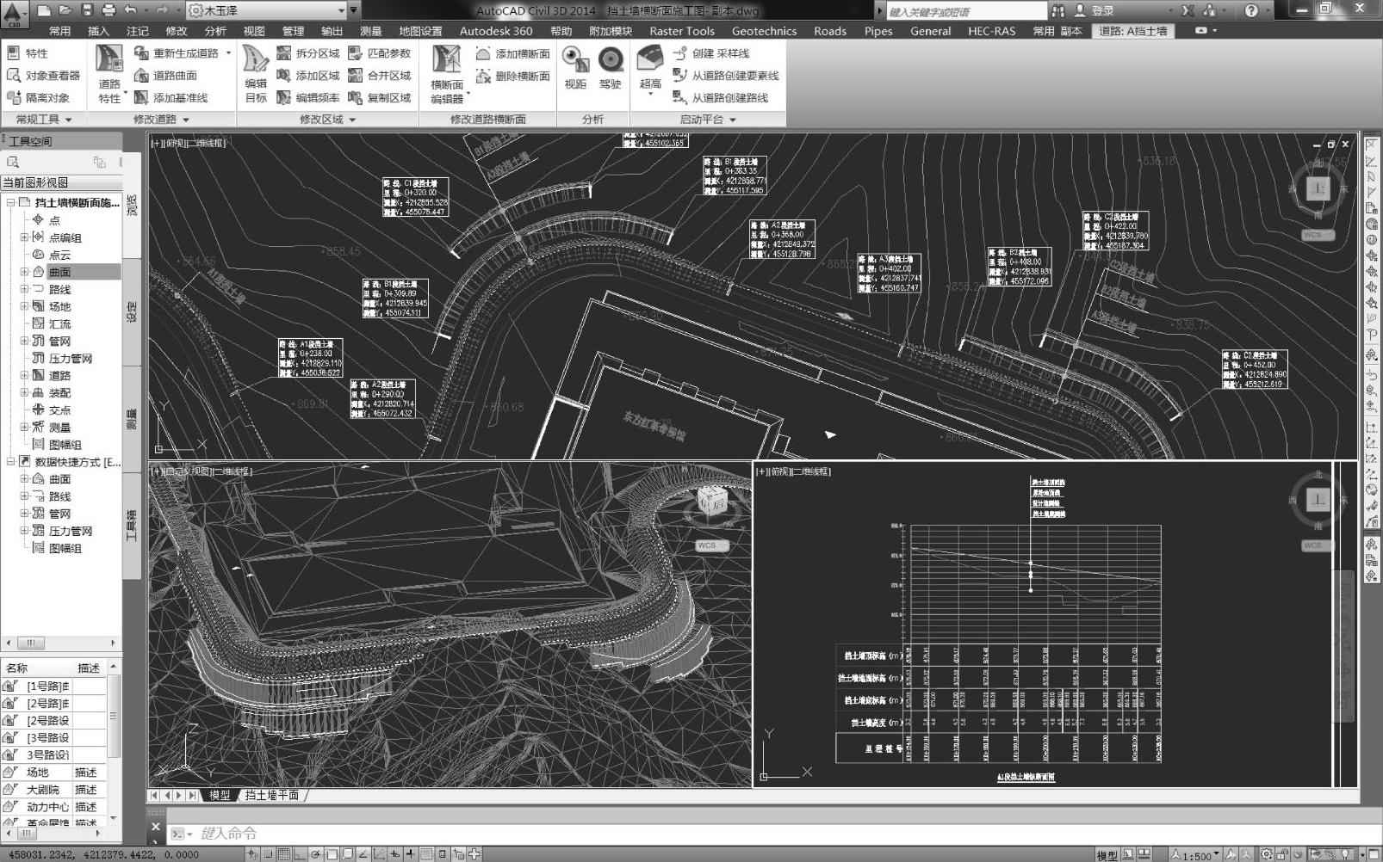
Task: Open the 木玉泽 workspace dropdown
Action: (x=267, y=10)
